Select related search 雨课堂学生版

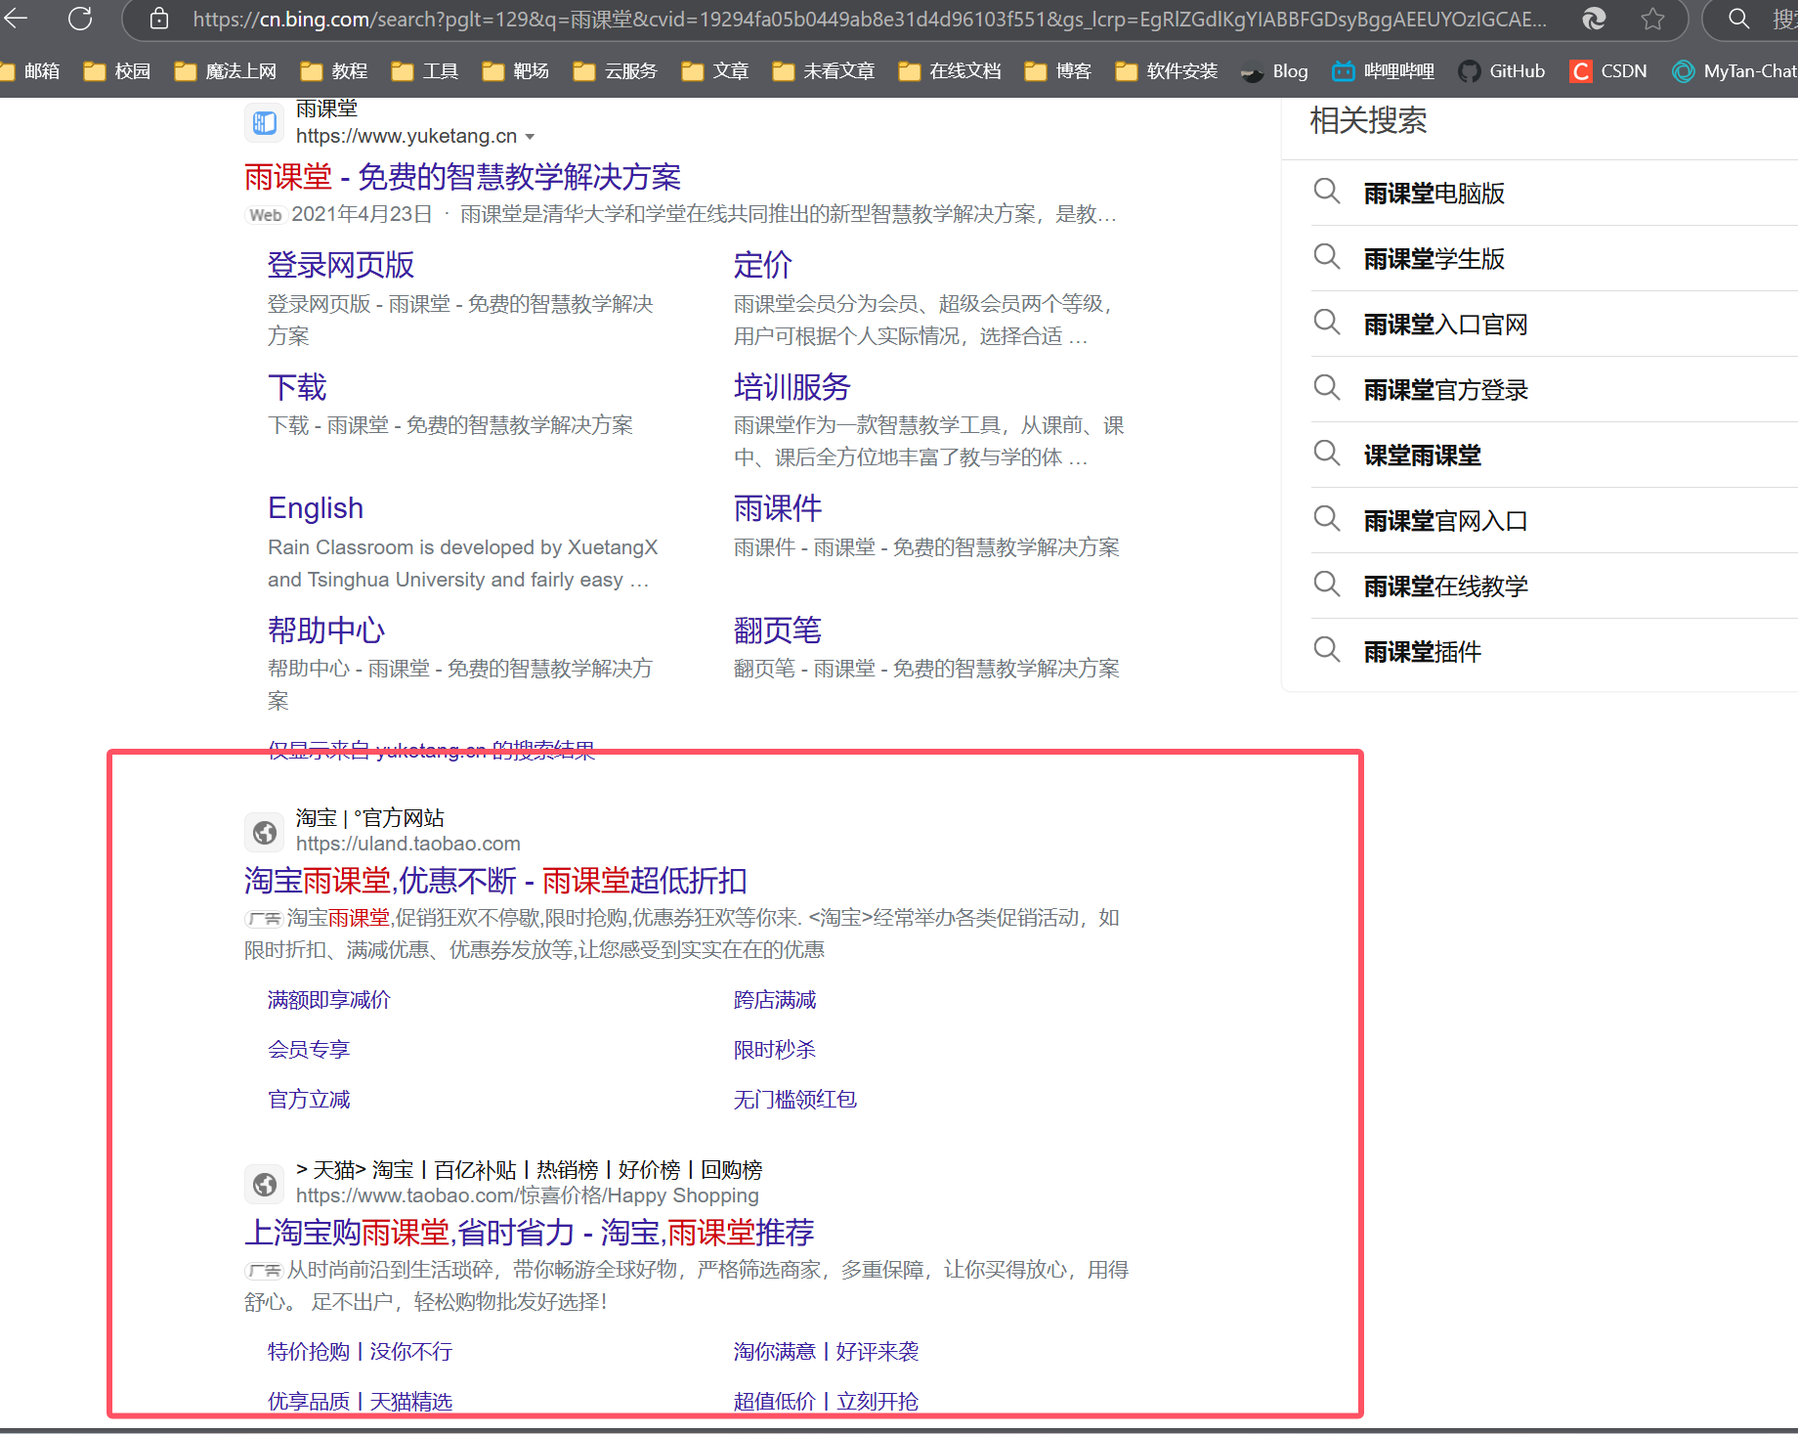click(x=1434, y=259)
